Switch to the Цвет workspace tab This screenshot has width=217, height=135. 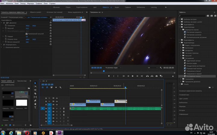(95, 7)
